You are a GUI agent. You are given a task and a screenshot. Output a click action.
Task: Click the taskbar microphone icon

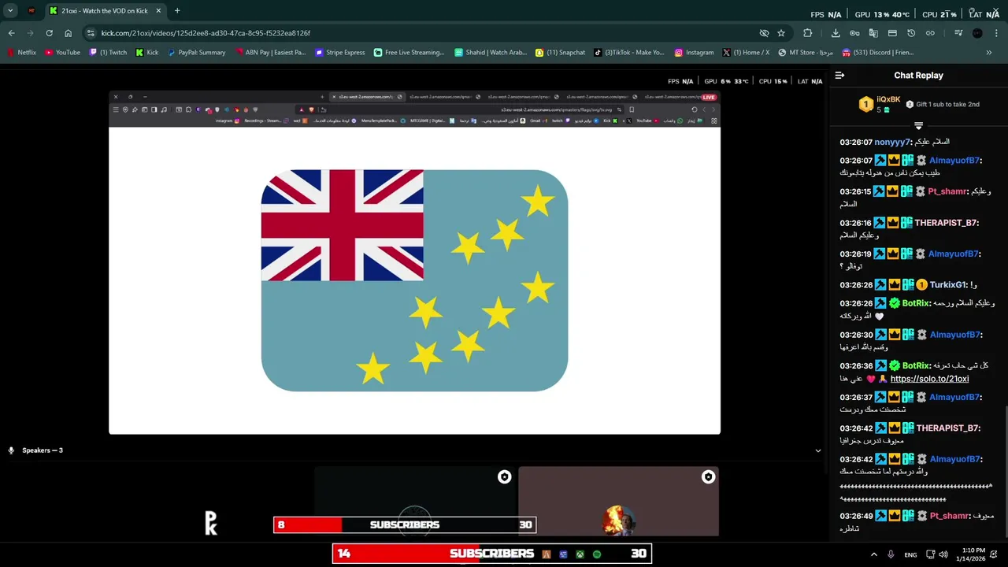pos(891,554)
